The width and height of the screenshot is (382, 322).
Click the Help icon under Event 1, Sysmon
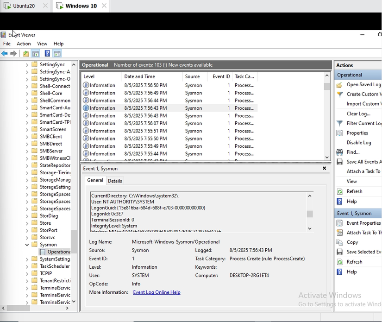(339, 272)
